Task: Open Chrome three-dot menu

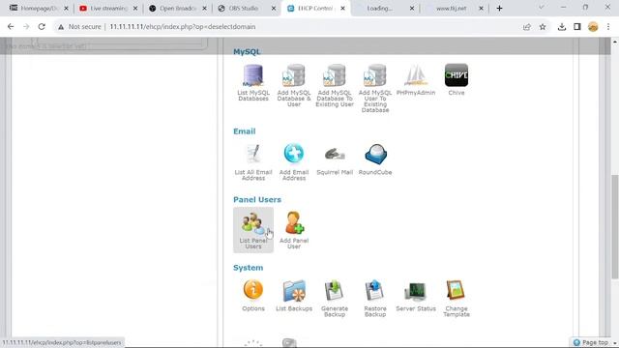Action: (x=608, y=27)
